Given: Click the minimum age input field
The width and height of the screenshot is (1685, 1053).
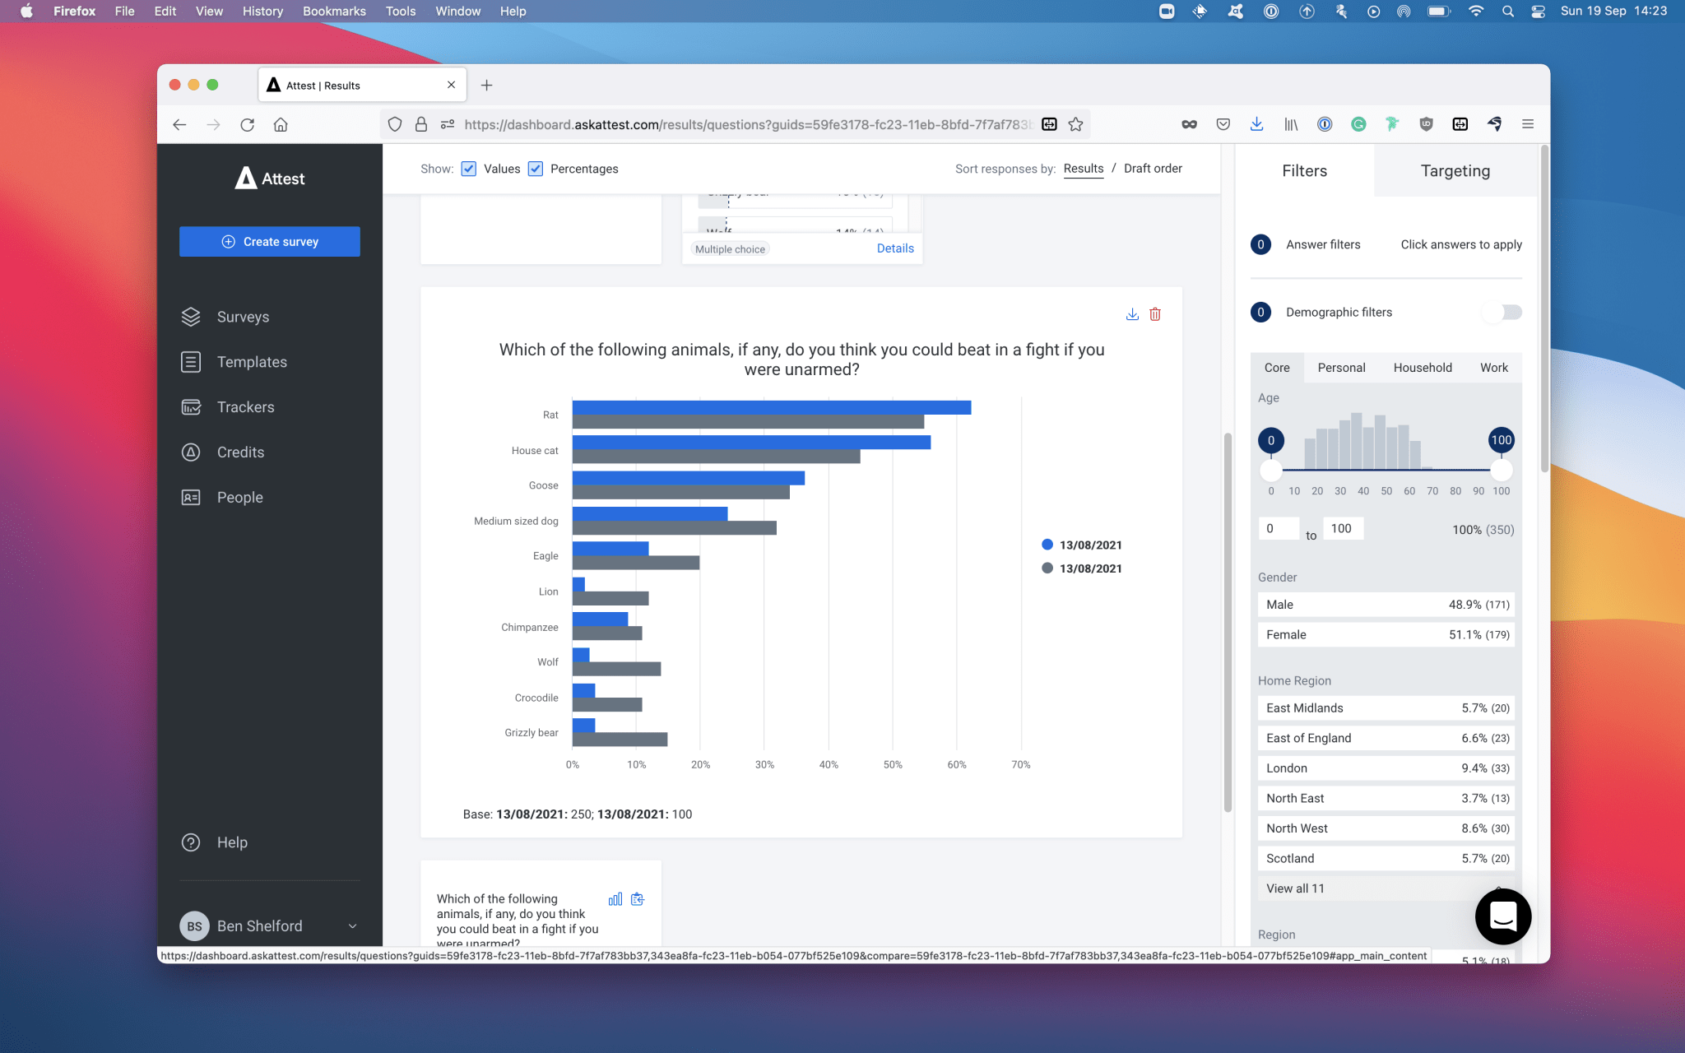Looking at the screenshot, I should [x=1279, y=529].
